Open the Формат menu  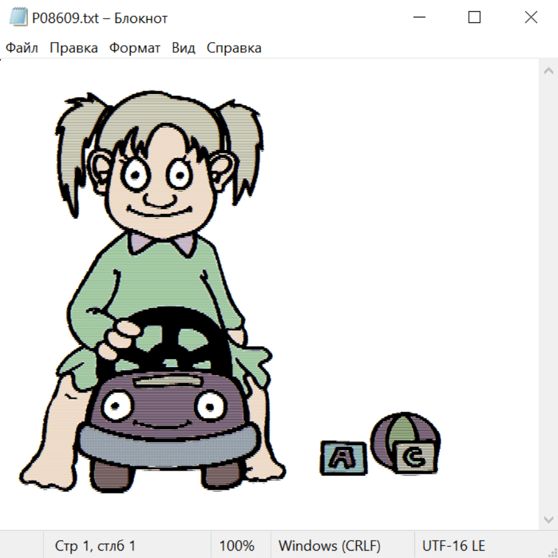point(135,48)
